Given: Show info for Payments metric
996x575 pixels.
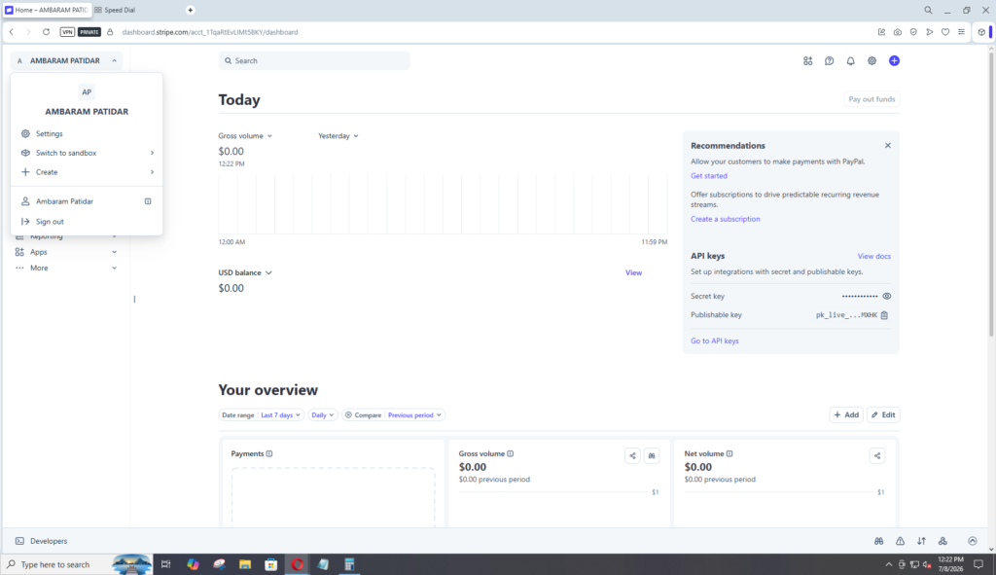Looking at the screenshot, I should [269, 453].
